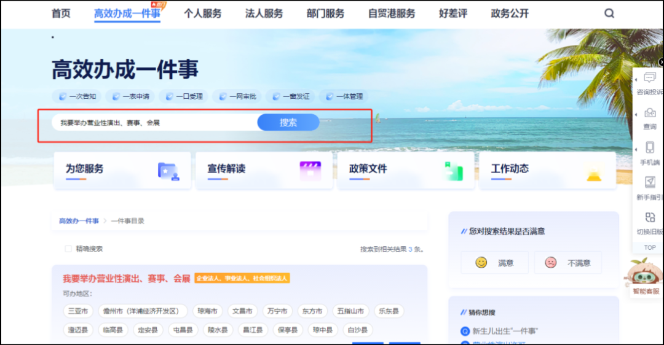Viewport: 664px width, 345px height.
Task: Select region 定安县
Action: (148, 330)
